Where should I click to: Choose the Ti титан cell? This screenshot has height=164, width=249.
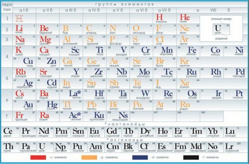point(94,51)
